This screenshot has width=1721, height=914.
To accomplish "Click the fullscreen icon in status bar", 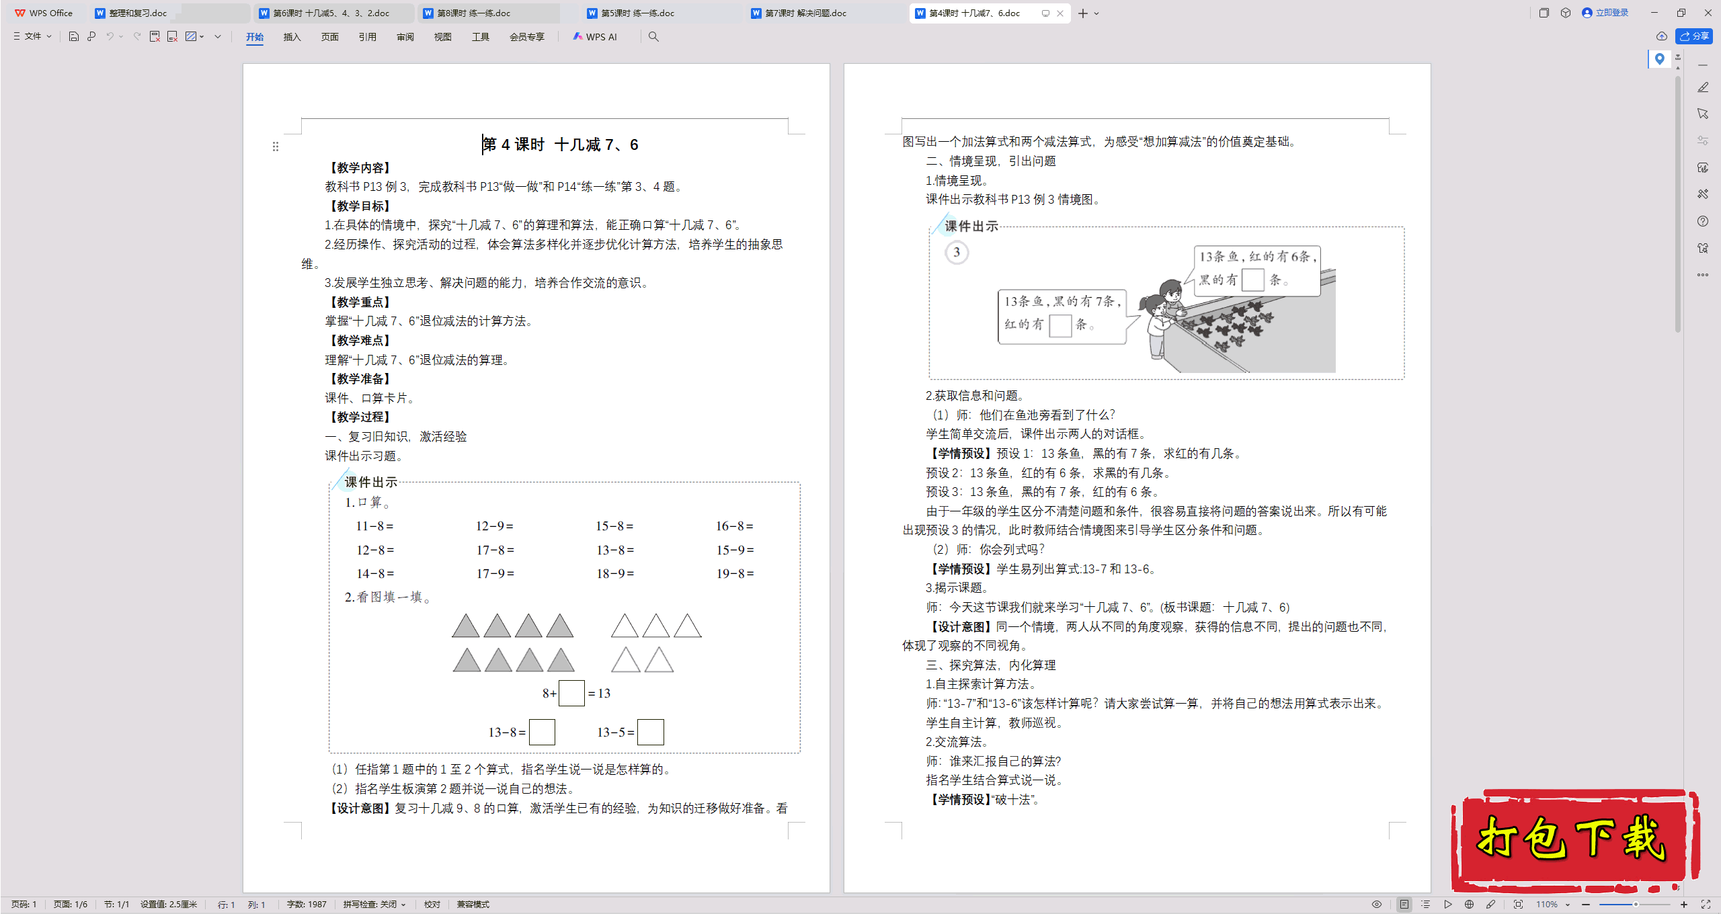I will pos(1706,905).
